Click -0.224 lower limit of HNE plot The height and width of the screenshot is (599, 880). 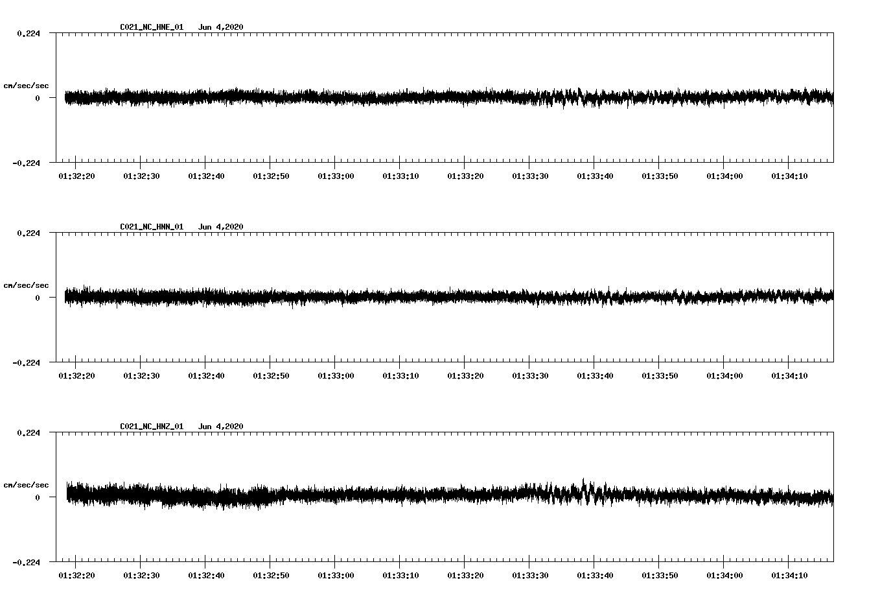click(x=26, y=163)
